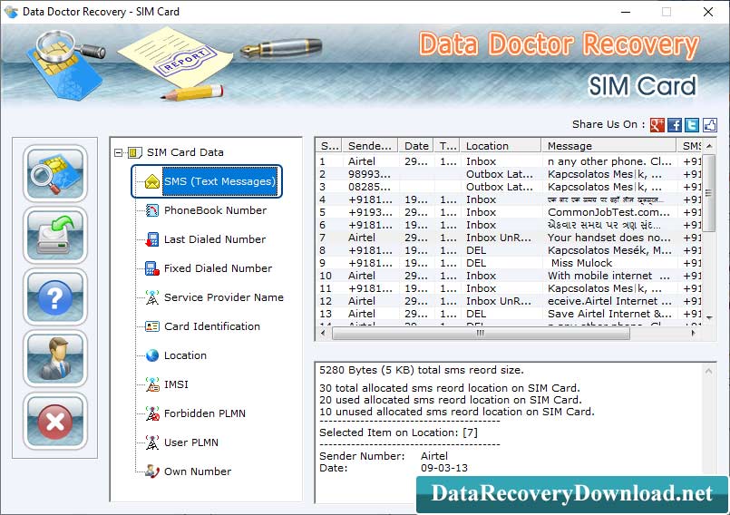Click the message list vertical scrollbar thumb
This screenshot has width=730, height=515.
coord(708,193)
